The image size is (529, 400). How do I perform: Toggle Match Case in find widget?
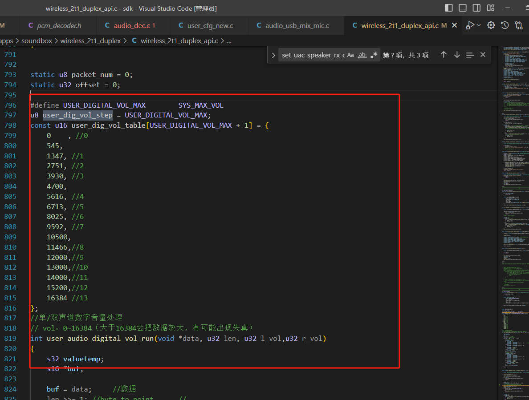click(350, 55)
